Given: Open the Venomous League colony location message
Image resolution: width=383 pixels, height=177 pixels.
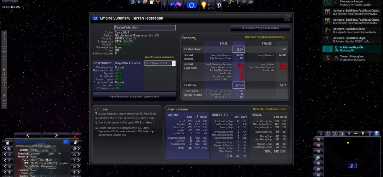Looking at the screenshot, I should tap(351, 3).
